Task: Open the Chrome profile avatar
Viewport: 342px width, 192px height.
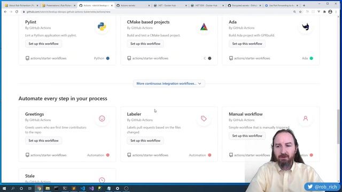Action: coord(330,12)
